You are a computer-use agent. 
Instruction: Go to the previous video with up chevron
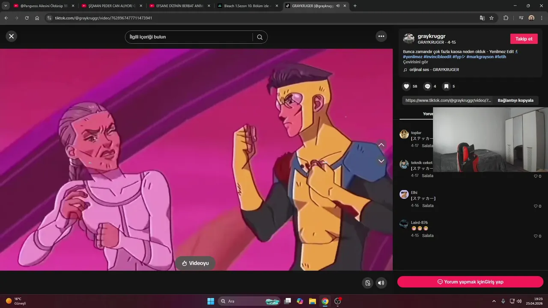point(381,145)
